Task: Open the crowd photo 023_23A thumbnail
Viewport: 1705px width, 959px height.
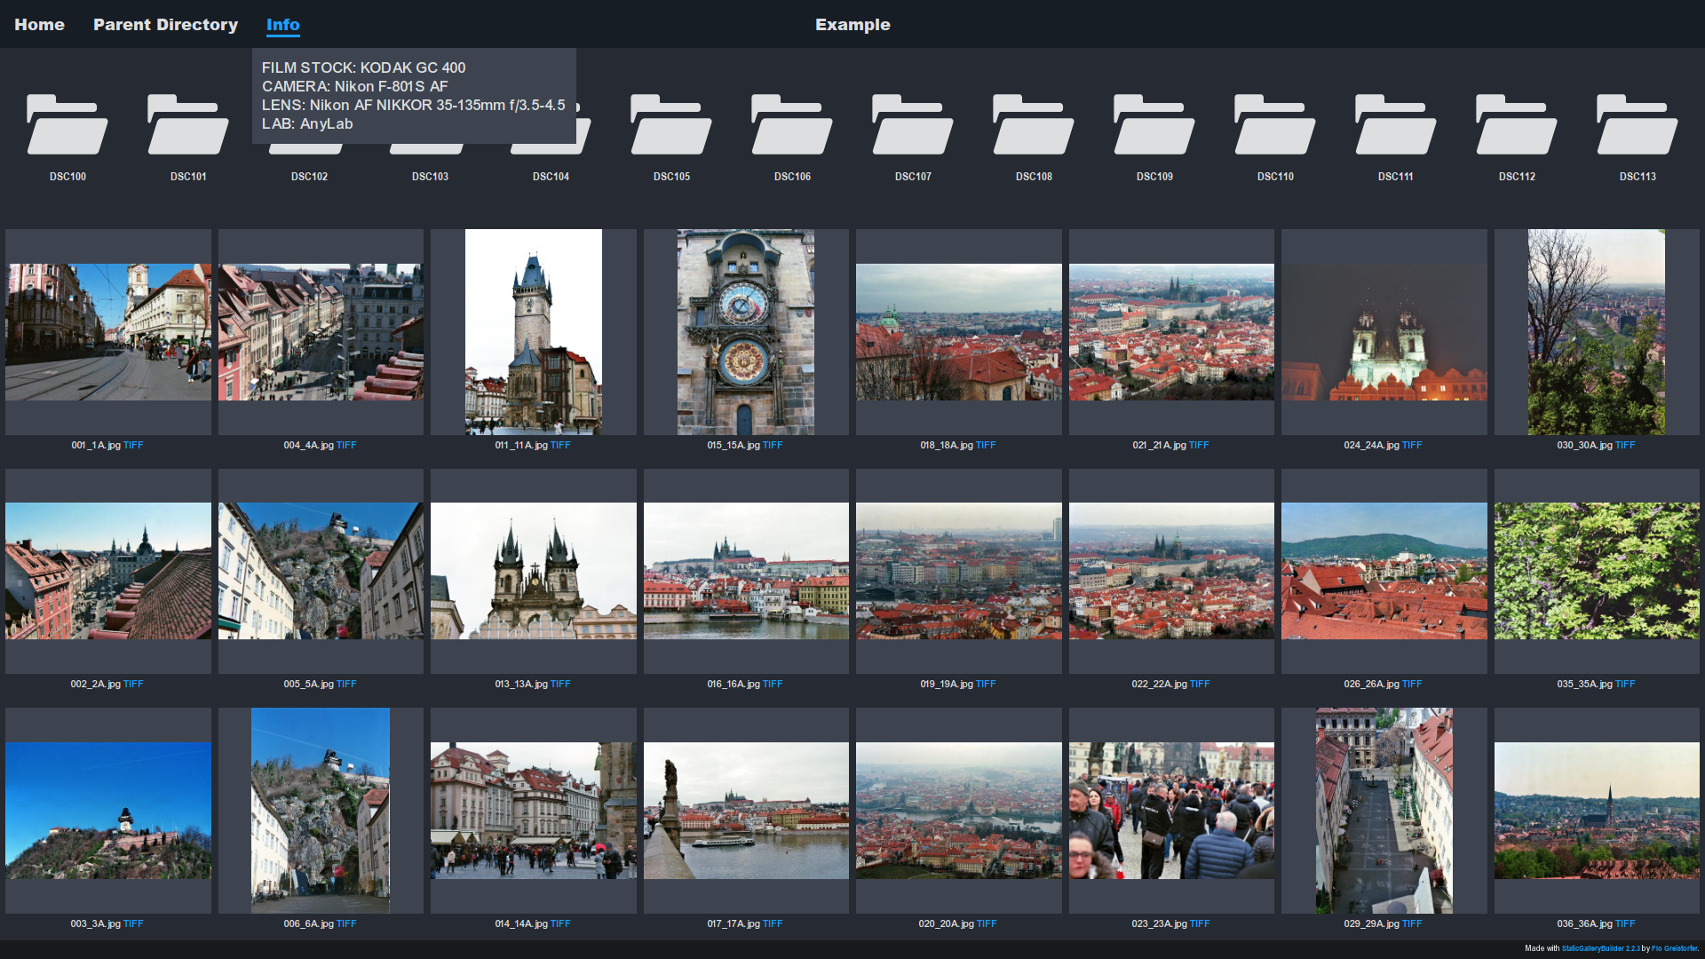Action: (1171, 811)
